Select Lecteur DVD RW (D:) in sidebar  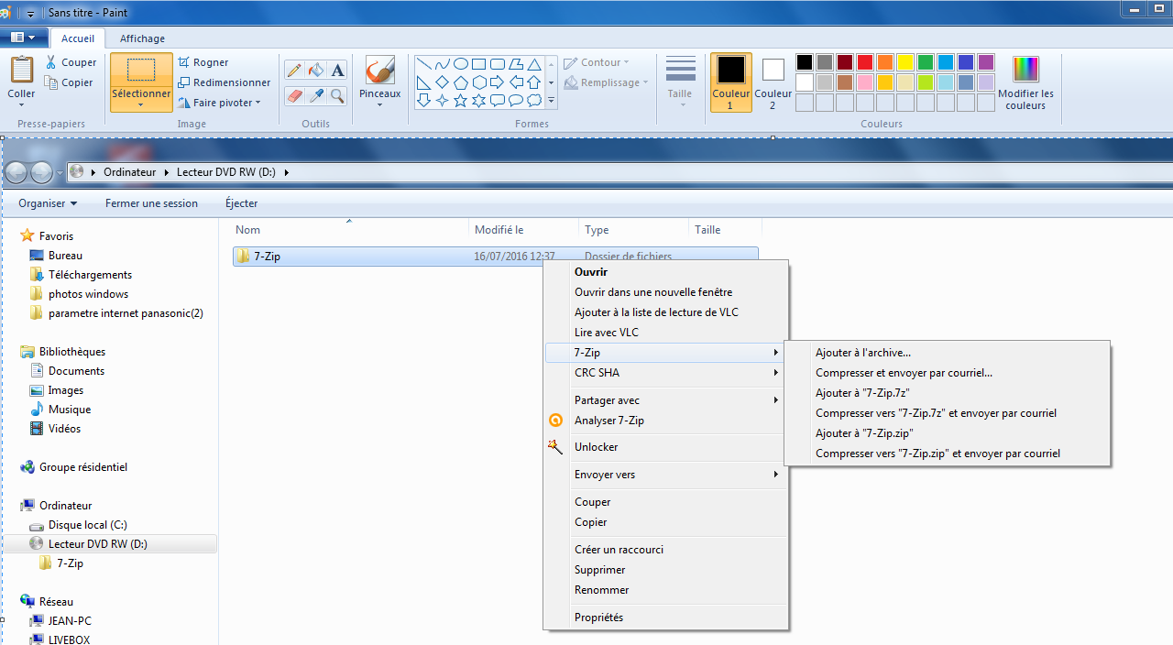pos(110,544)
